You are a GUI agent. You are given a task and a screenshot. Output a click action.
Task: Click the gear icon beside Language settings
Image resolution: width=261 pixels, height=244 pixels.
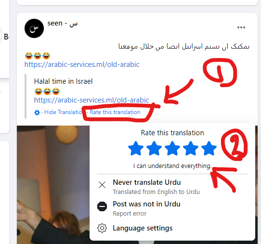(102, 228)
